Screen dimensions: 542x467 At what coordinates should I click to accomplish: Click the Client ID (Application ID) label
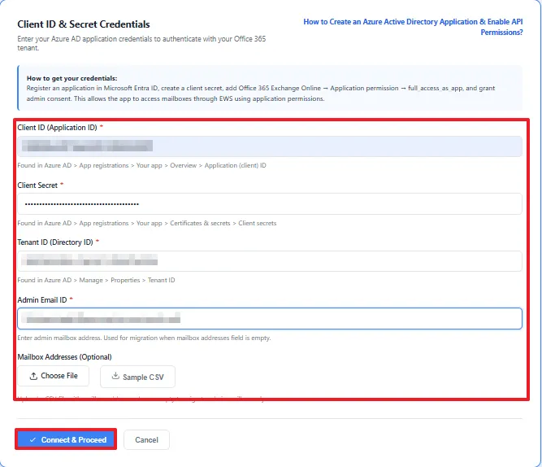pos(57,128)
